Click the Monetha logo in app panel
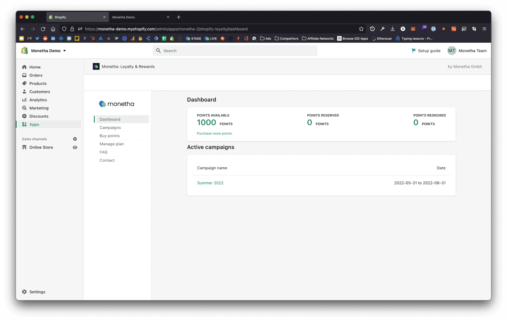This screenshot has height=321, width=507. point(116,104)
